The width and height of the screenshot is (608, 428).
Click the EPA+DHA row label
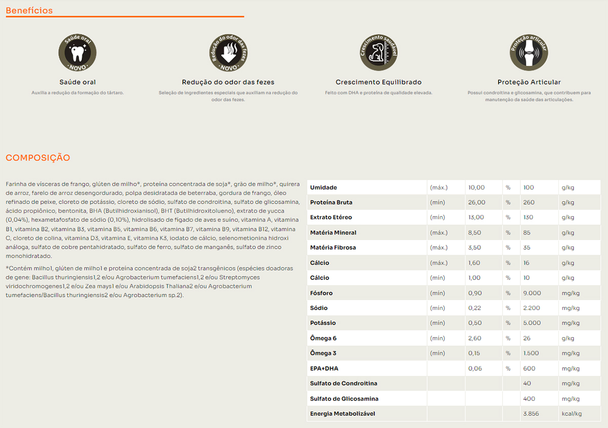pyautogui.click(x=324, y=369)
